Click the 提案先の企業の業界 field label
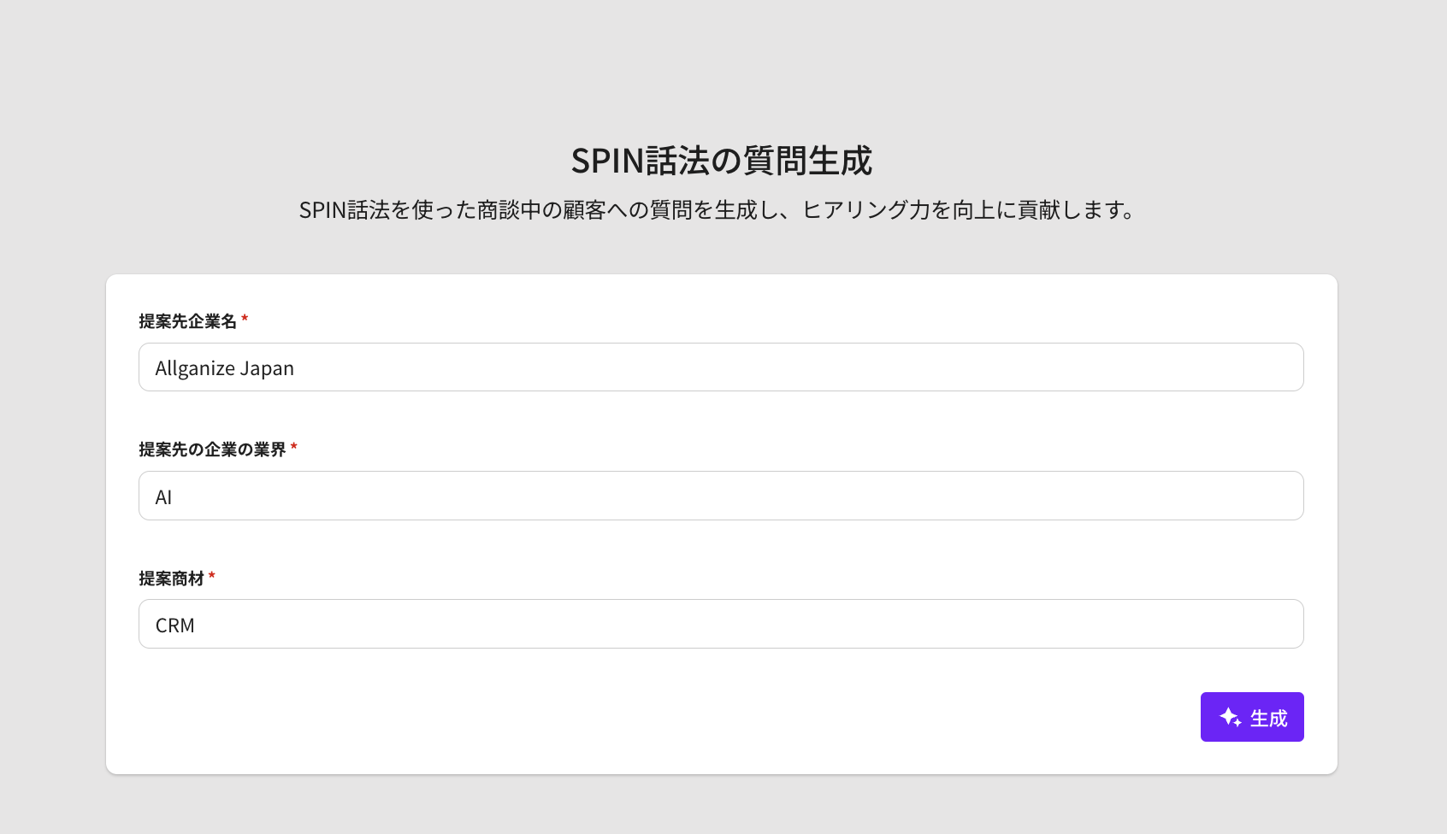Image resolution: width=1447 pixels, height=834 pixels. (212, 449)
